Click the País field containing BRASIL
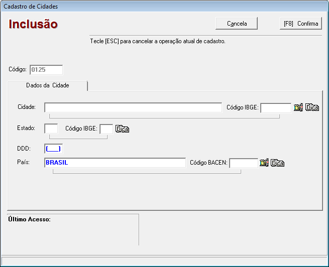329x267 pixels. point(115,163)
